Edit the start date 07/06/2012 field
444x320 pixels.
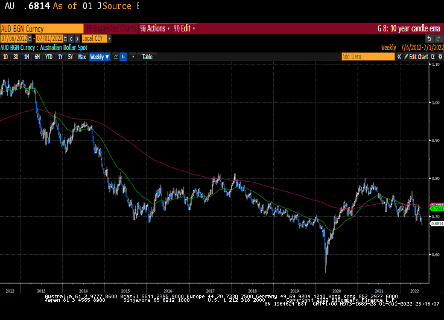point(14,39)
